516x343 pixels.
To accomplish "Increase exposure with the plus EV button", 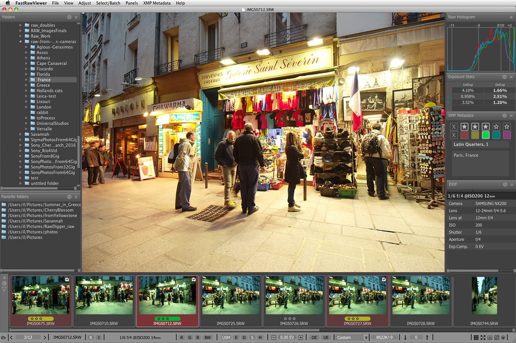I will [x=300, y=337].
